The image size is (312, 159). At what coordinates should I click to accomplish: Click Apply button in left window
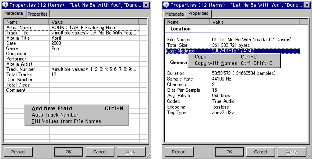pyautogui.click(x=131, y=152)
